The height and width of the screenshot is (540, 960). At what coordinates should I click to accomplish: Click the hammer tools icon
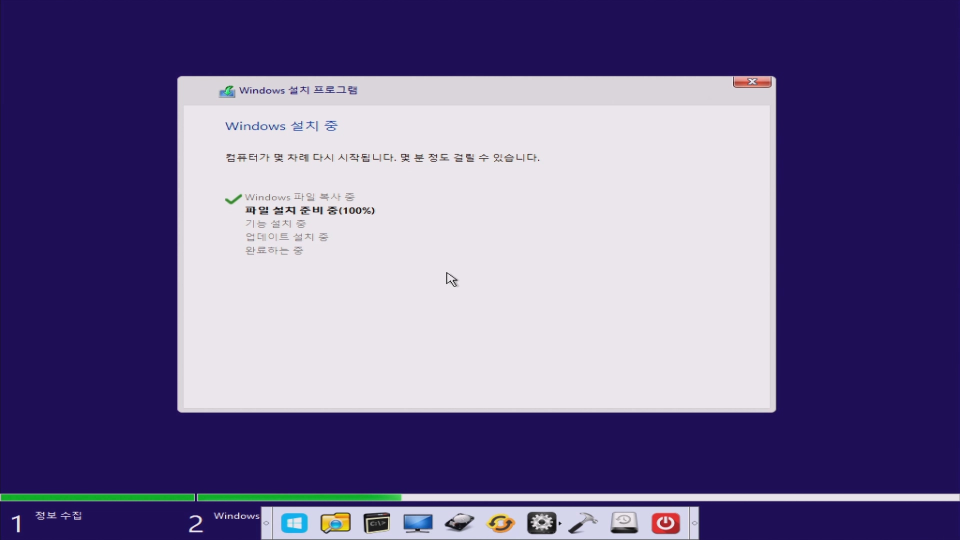(x=582, y=523)
